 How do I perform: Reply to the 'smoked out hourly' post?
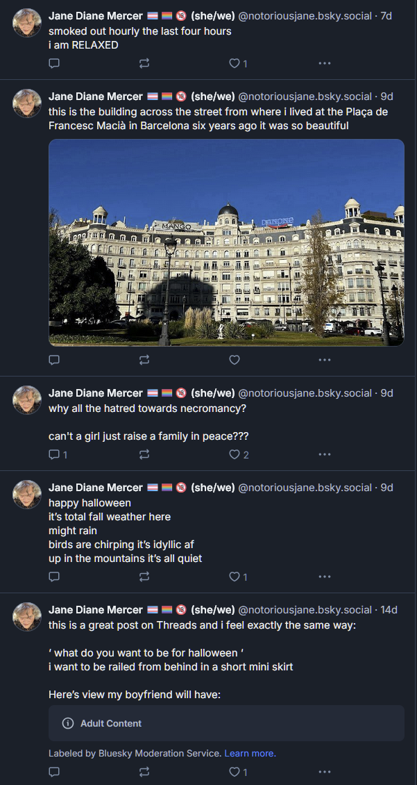pyautogui.click(x=54, y=63)
